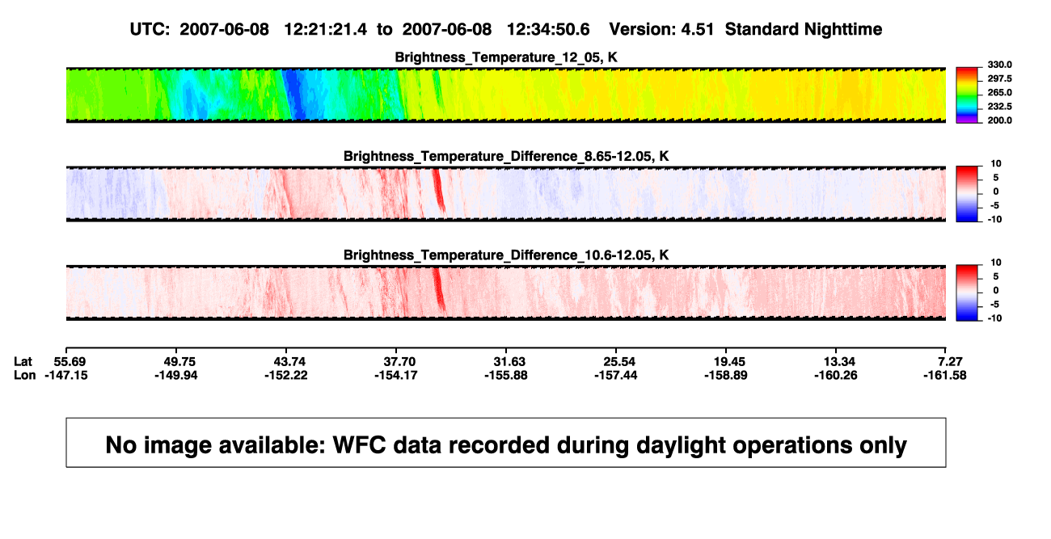Image resolution: width=1051 pixels, height=539 pixels.
Task: Click the dark red streak in 8.65-12.05 strip
Action: [x=438, y=192]
